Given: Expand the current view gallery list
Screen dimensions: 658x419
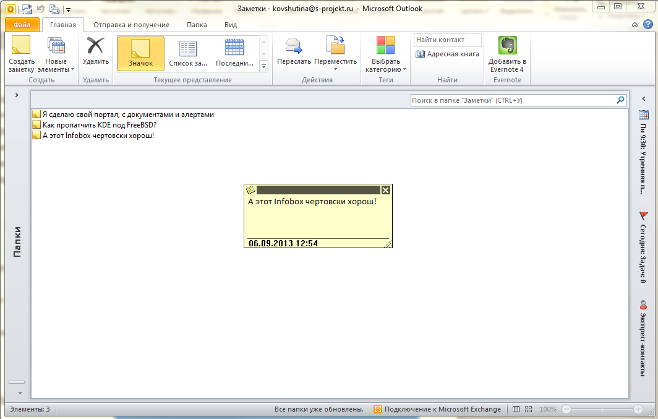Looking at the screenshot, I should click(x=264, y=66).
